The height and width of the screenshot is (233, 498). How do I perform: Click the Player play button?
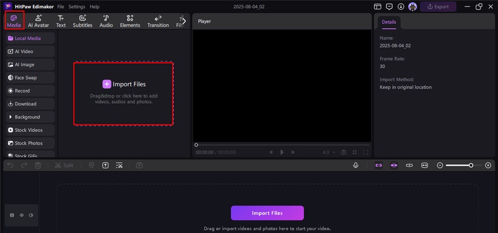point(282,152)
